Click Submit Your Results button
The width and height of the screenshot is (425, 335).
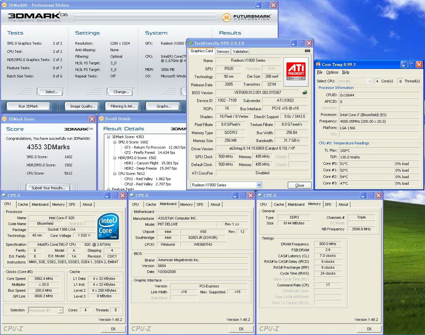49,188
